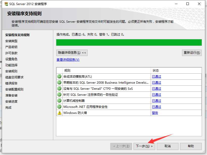Click the 状态 column header
The image size is (207, 155).
coord(176,71)
